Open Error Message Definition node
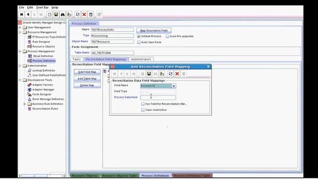Image resolution: width=318 pixels, height=179 pixels. [x=48, y=99]
